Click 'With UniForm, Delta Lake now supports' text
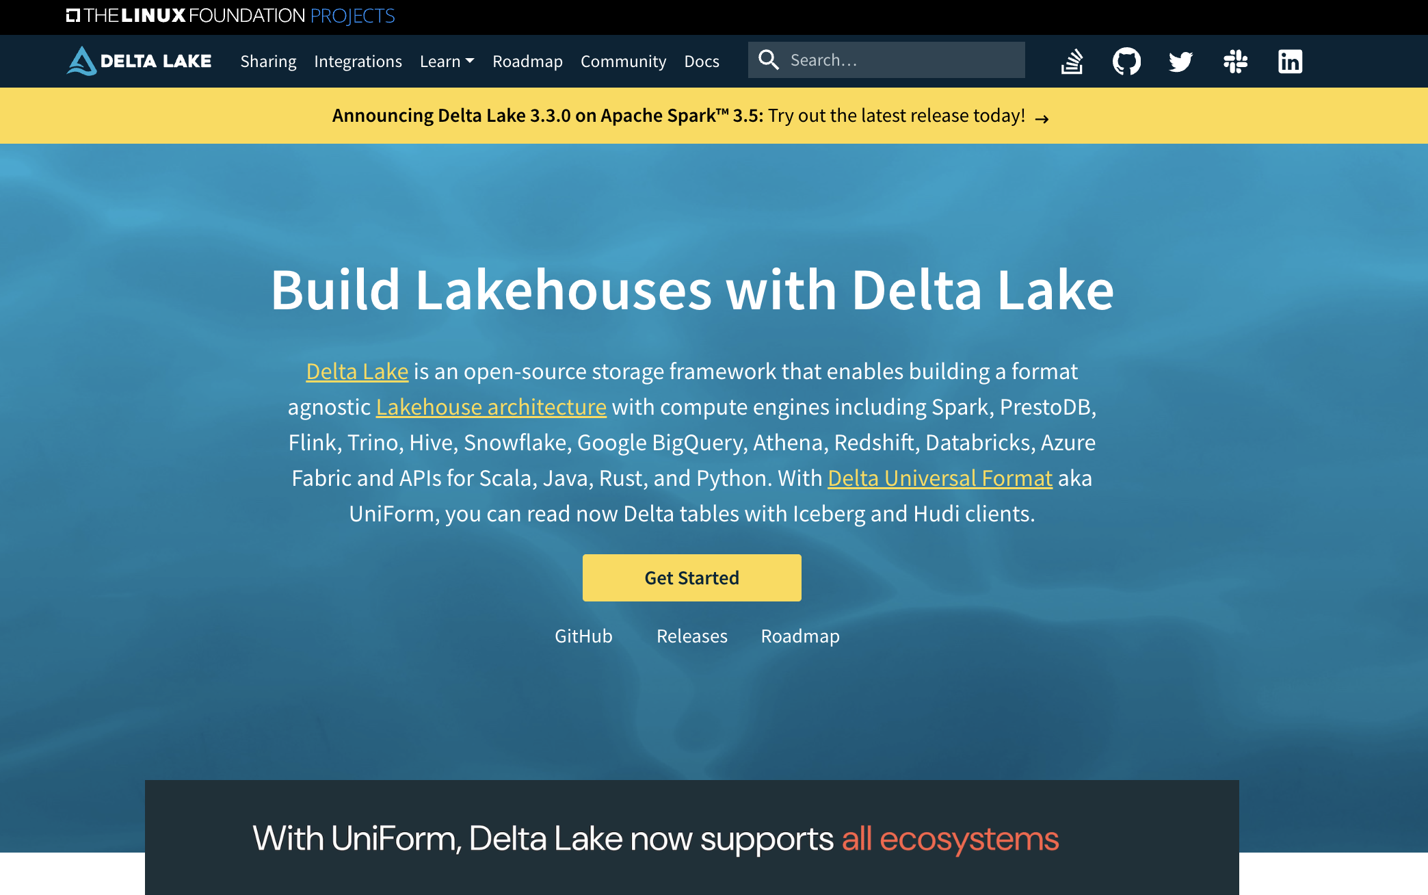1428x895 pixels. click(x=543, y=838)
